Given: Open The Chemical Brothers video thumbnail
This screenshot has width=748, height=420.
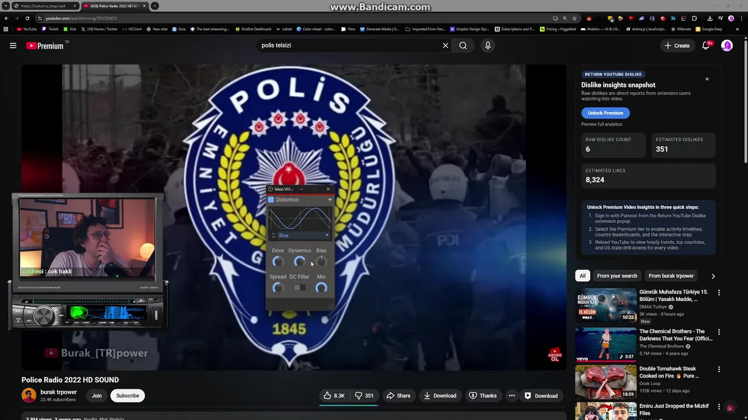Looking at the screenshot, I should tap(605, 345).
